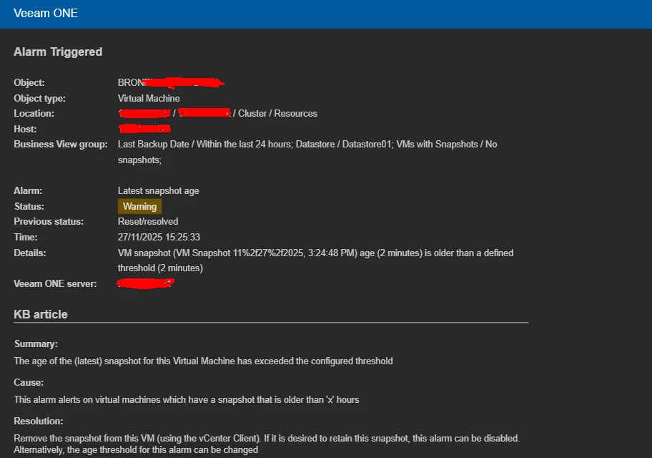Click the 'Virtual Machine' object type value
The width and height of the screenshot is (652, 458).
pyautogui.click(x=149, y=98)
